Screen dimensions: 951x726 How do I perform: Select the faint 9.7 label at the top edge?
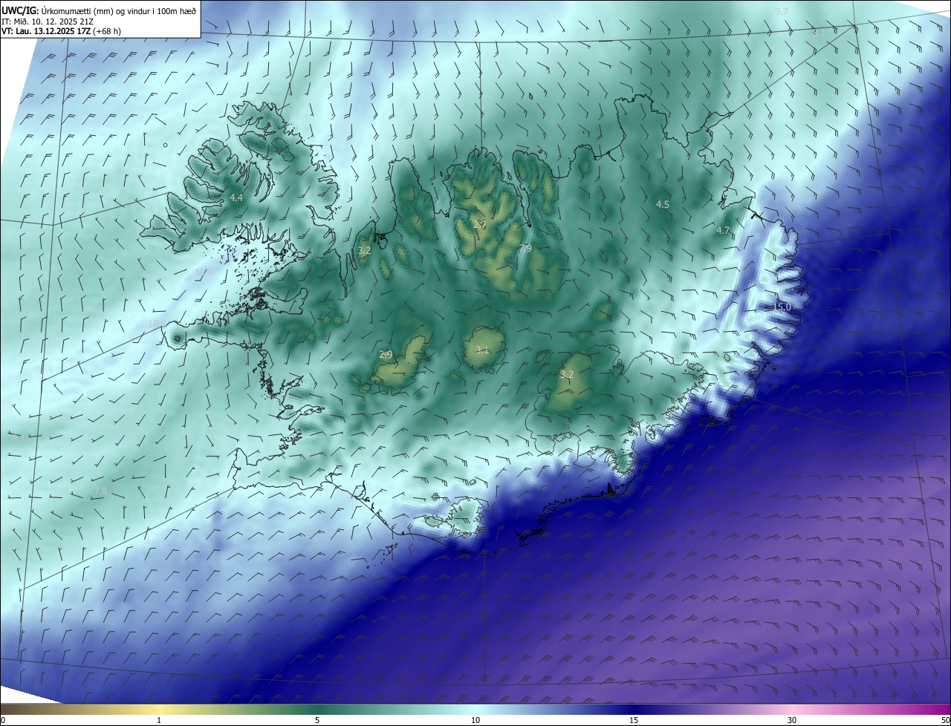point(781,11)
